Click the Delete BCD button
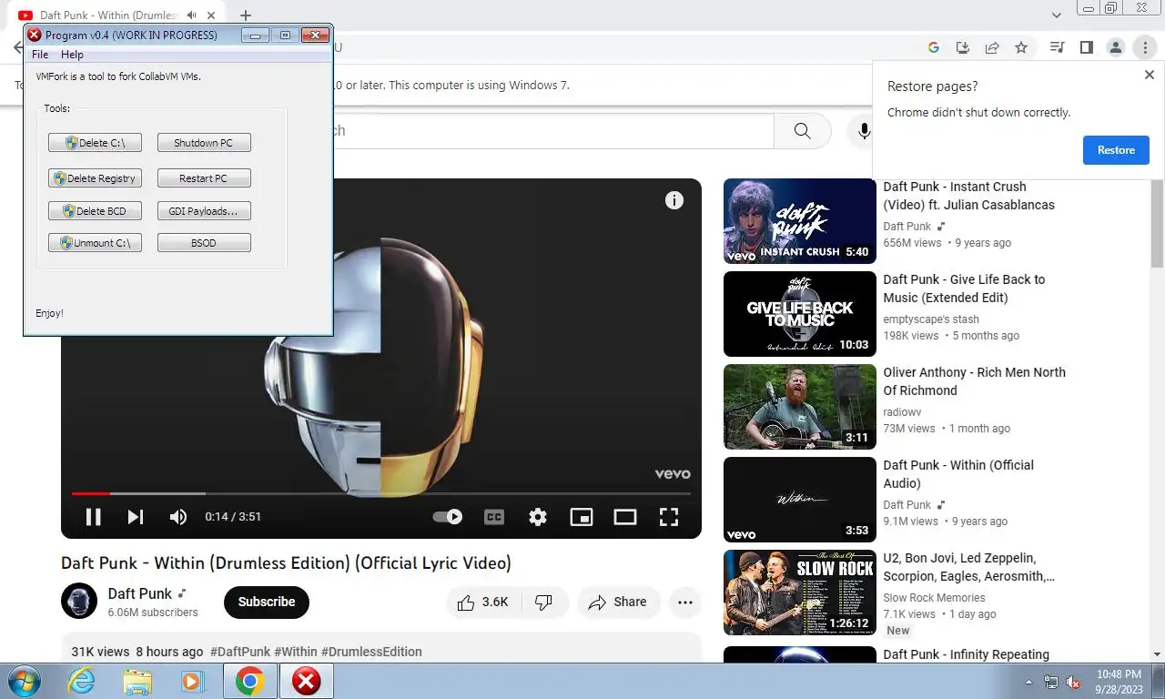The width and height of the screenshot is (1165, 699). tap(95, 211)
